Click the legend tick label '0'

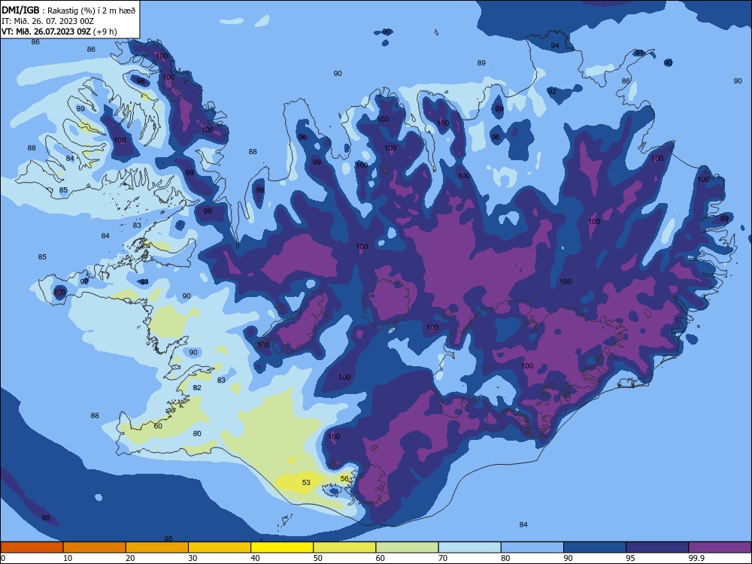click(x=3, y=558)
